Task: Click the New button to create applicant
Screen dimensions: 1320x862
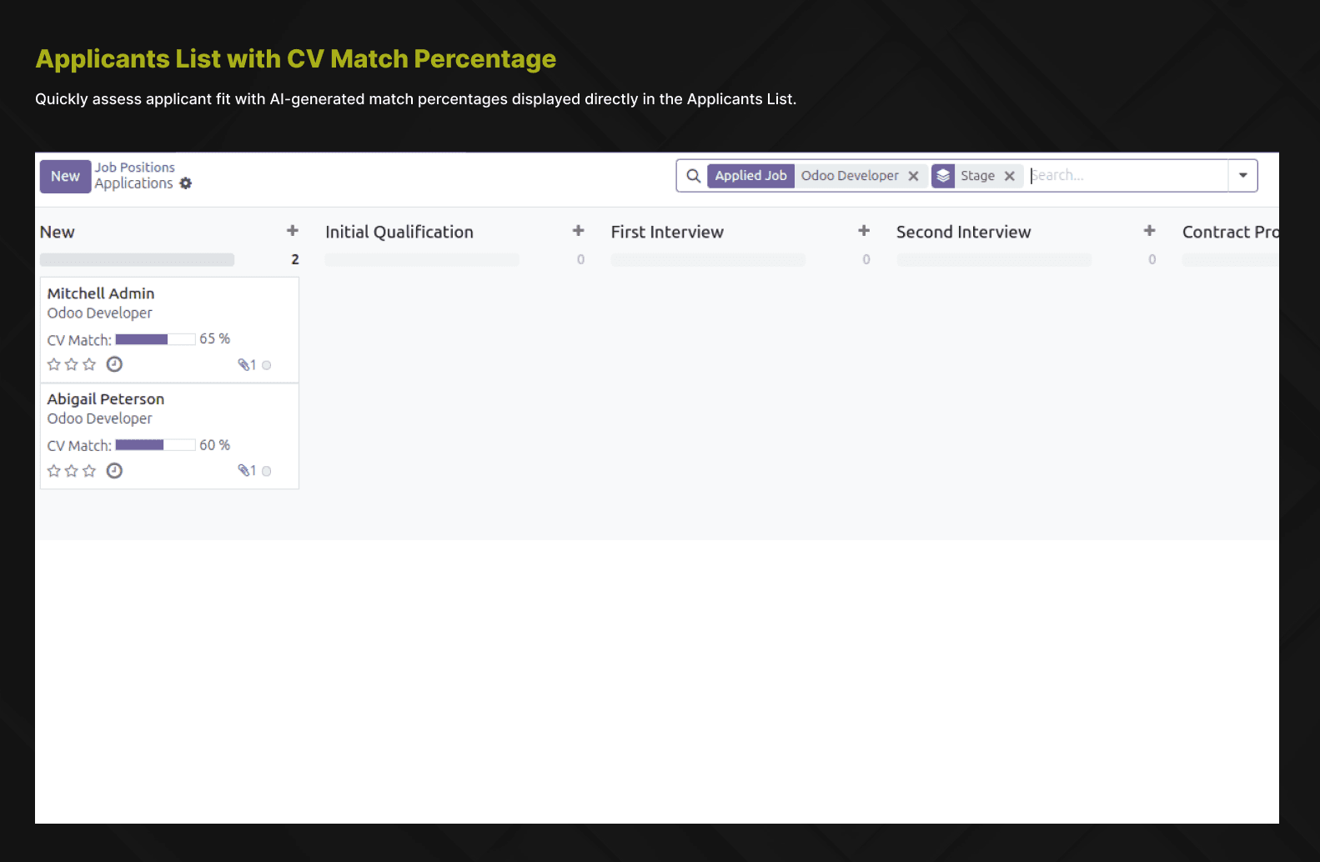Action: click(x=65, y=177)
